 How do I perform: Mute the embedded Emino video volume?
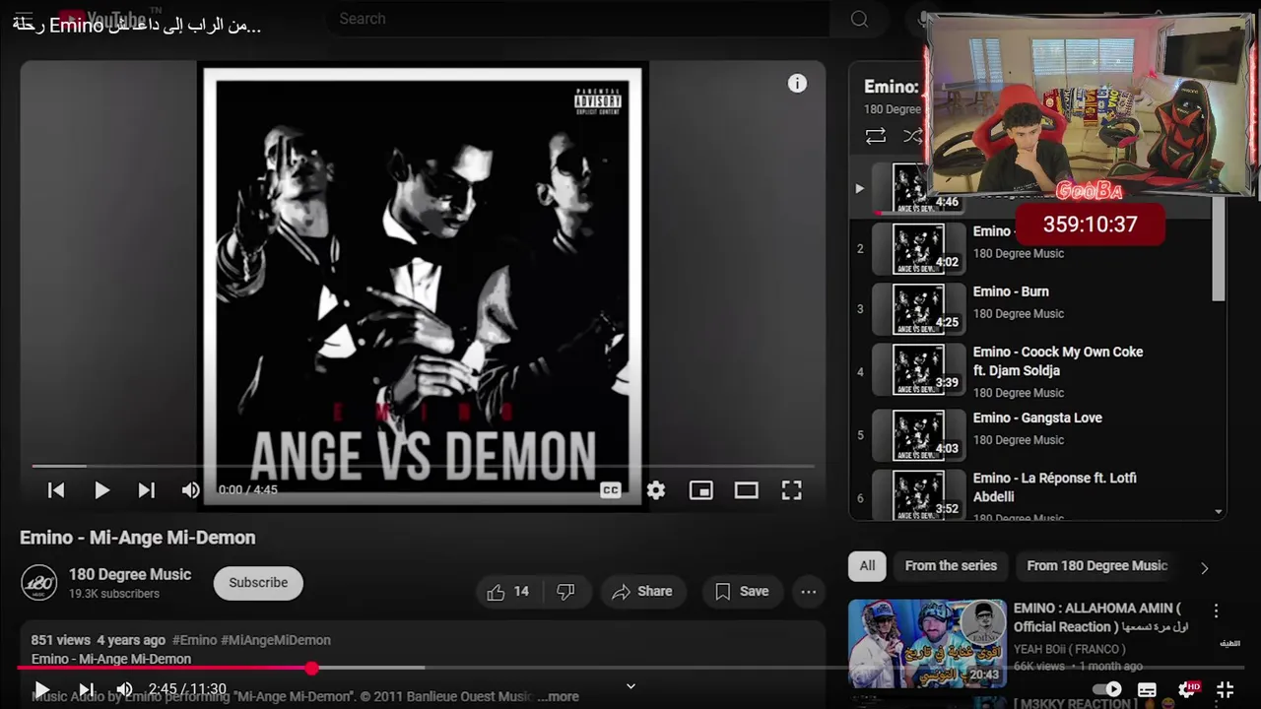click(190, 490)
